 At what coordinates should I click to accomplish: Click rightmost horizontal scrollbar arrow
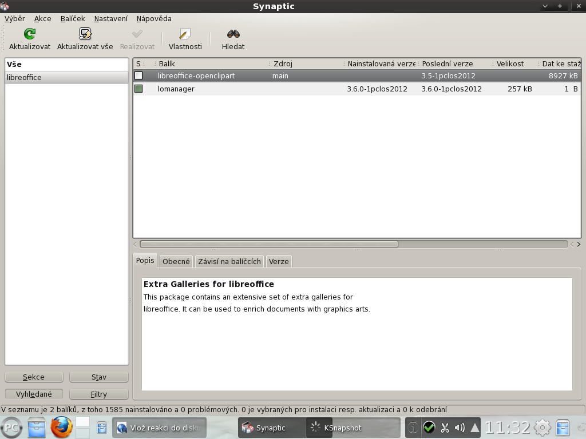[x=579, y=244]
